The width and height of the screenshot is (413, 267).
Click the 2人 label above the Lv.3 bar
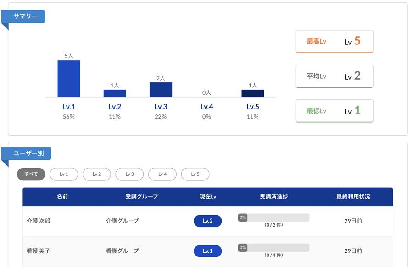pos(161,78)
